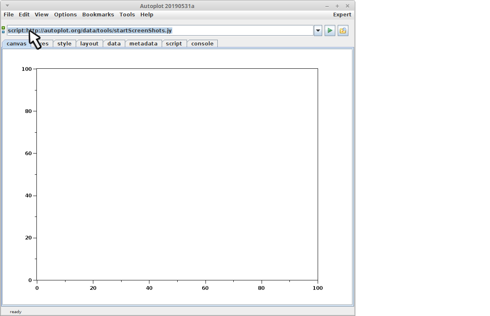This screenshot has height=316, width=490.
Task: Switch to the metadata tab
Action: (143, 44)
